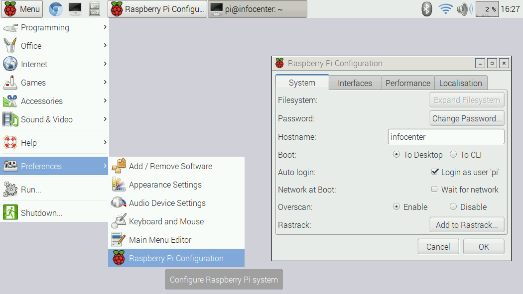
Task: Expand the Games submenu arrow
Action: (105, 82)
